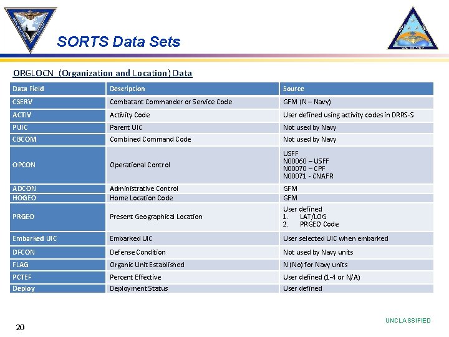The width and height of the screenshot is (449, 337).
Task: Select the 'FLAG' data field cell
Action: [57, 265]
